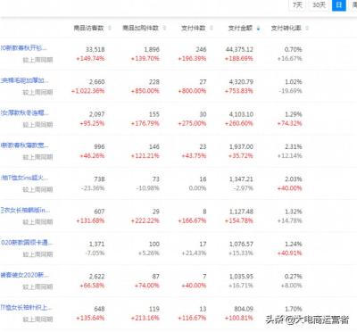Select the visitor count 648
This screenshot has height=332, width=357.
[99, 309]
